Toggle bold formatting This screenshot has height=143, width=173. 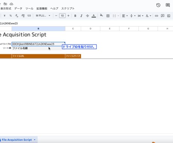pyautogui.click(x=75, y=16)
